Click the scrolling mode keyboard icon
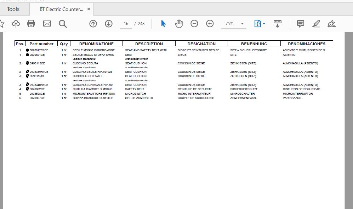This screenshot has width=353, height=209. tap(277, 24)
